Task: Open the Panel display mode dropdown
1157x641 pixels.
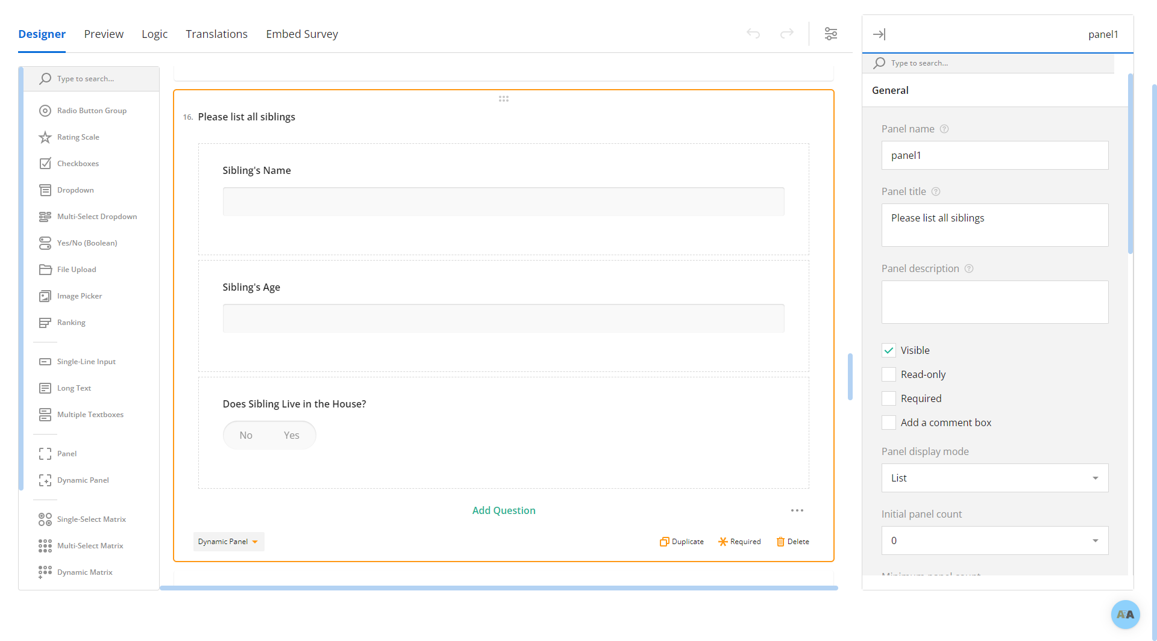Action: click(994, 478)
